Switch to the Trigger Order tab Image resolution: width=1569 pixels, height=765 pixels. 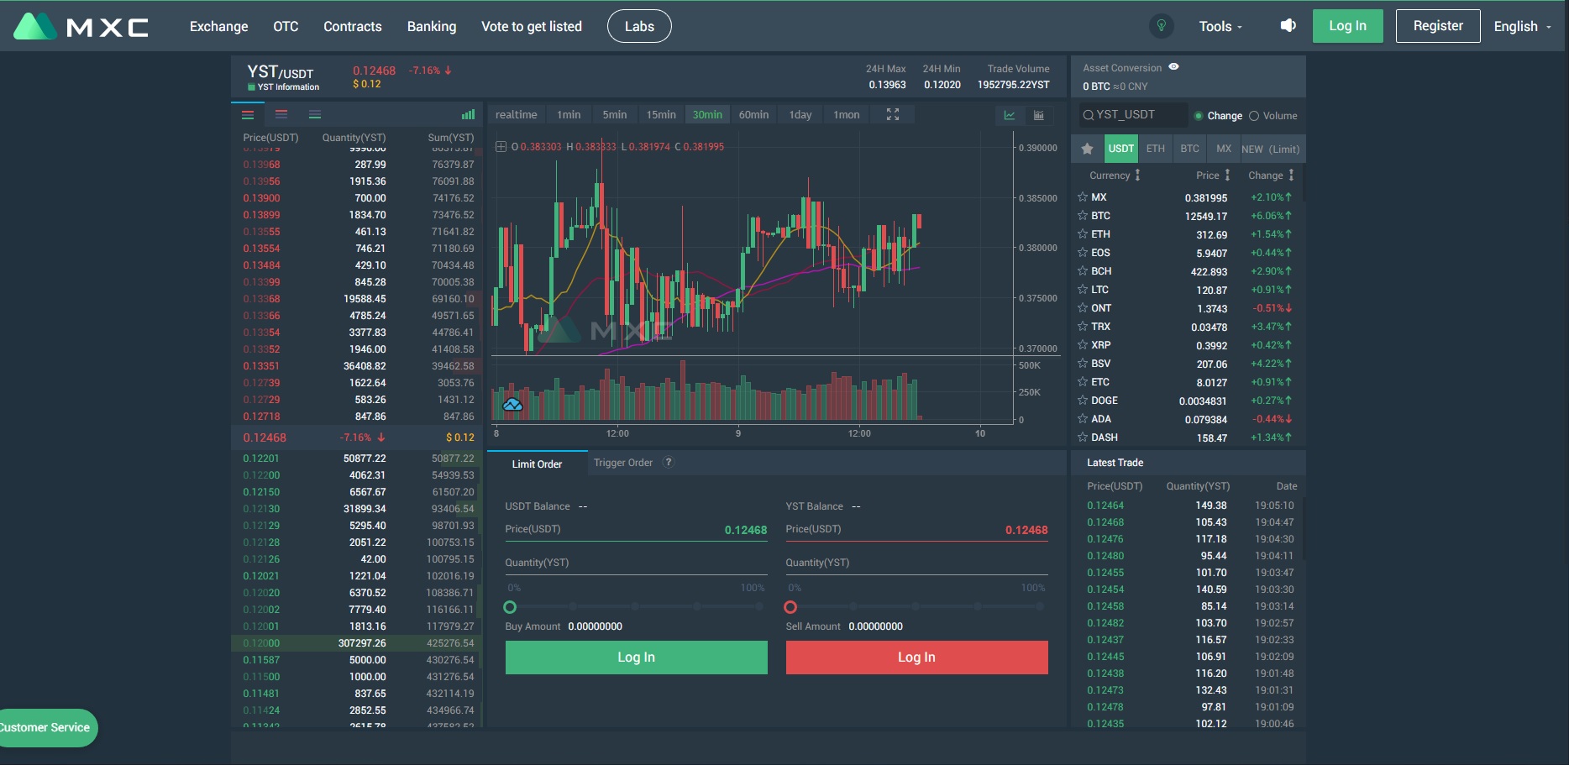pyautogui.click(x=623, y=463)
